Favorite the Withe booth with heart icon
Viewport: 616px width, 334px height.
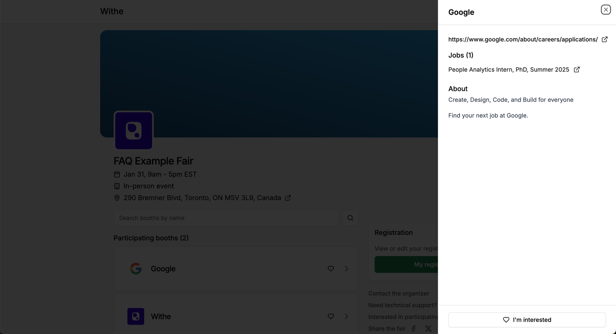331,316
